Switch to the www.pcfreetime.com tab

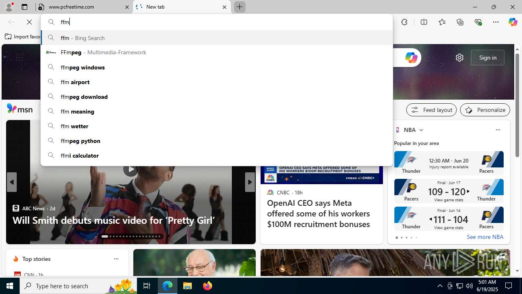84,7
